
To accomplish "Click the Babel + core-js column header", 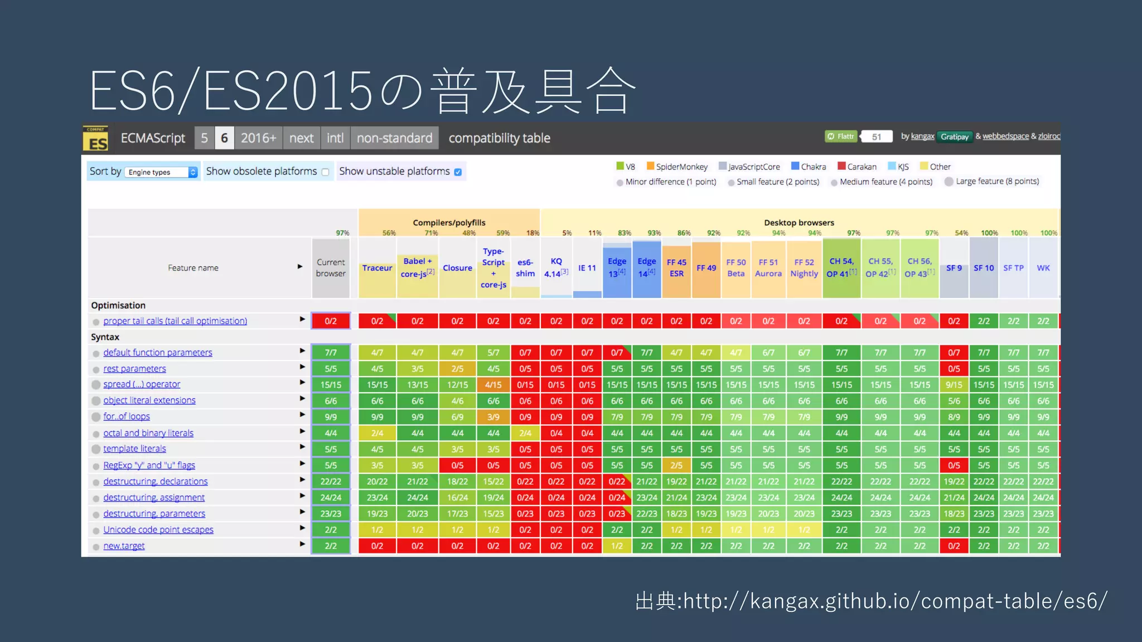I will tap(418, 268).
